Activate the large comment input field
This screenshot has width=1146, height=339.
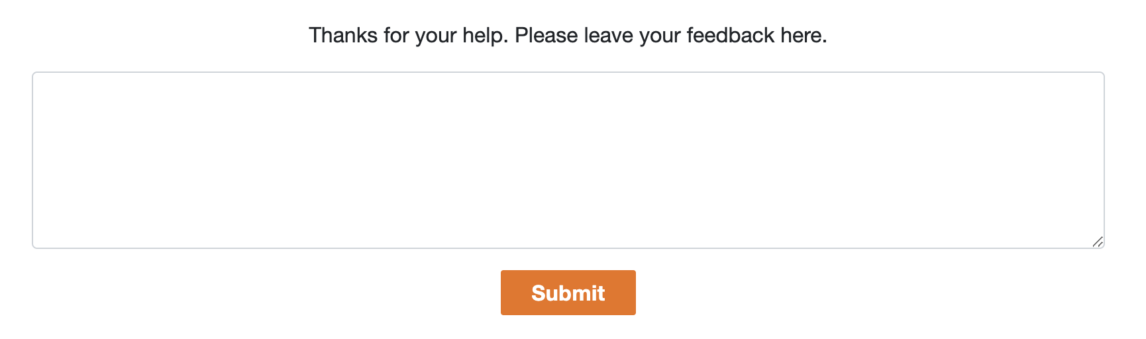(568, 160)
